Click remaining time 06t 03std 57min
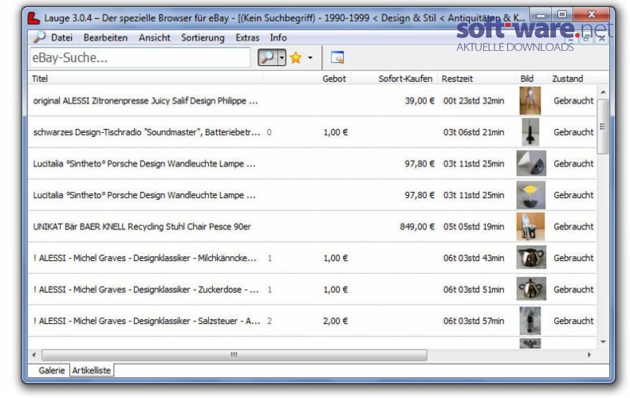Viewport: 630px width, 398px height. [x=474, y=321]
